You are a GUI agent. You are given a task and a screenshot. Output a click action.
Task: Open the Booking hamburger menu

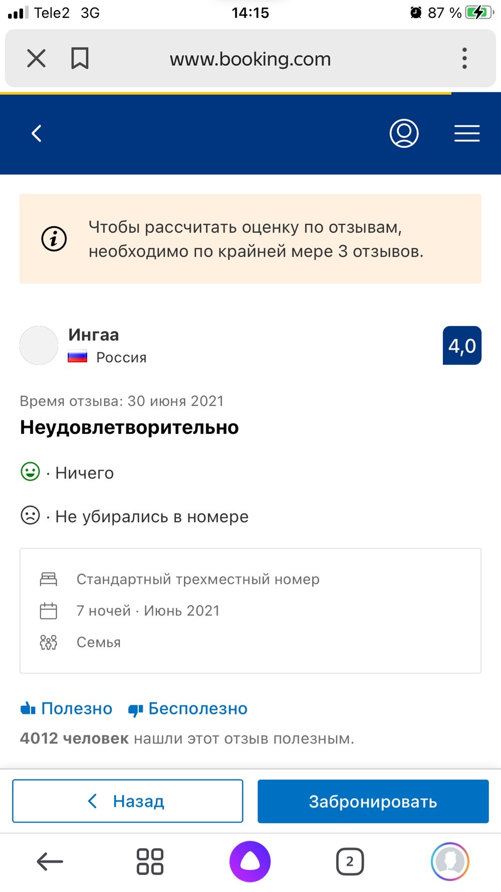tap(467, 133)
